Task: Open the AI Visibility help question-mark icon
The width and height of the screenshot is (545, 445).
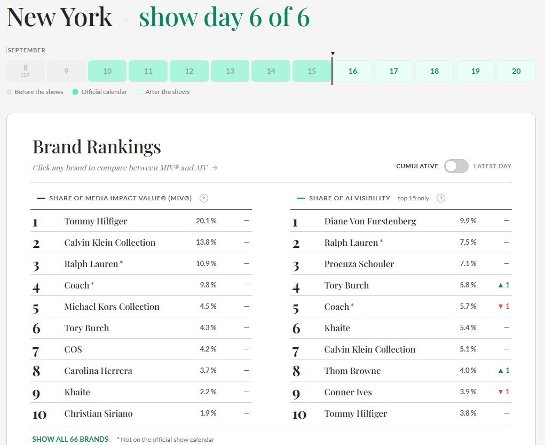Action: tap(441, 198)
